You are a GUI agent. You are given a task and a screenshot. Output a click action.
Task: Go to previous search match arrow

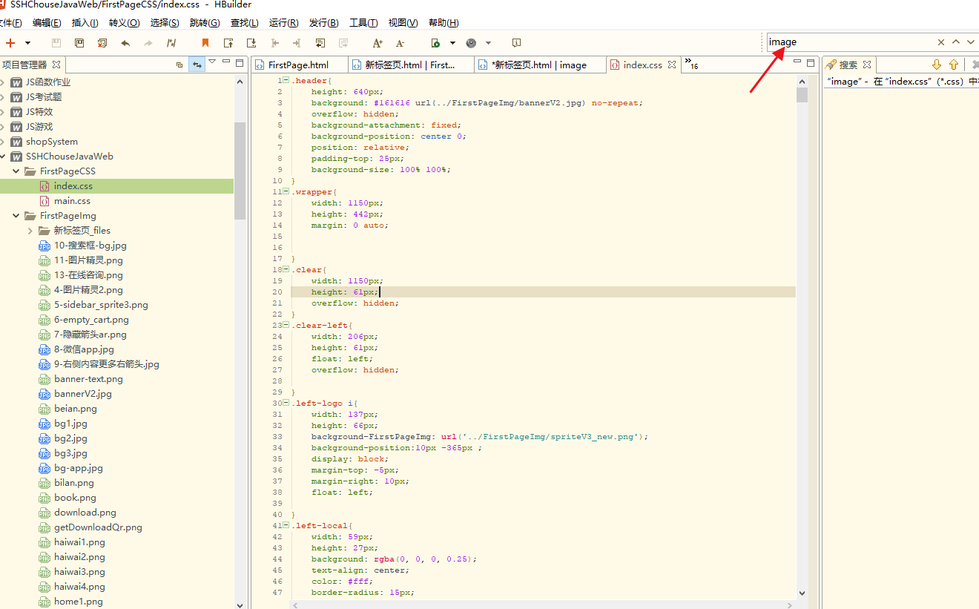[956, 42]
